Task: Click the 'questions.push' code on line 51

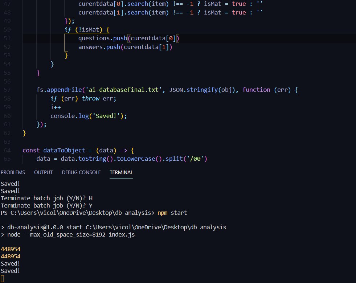Action: 103,38
